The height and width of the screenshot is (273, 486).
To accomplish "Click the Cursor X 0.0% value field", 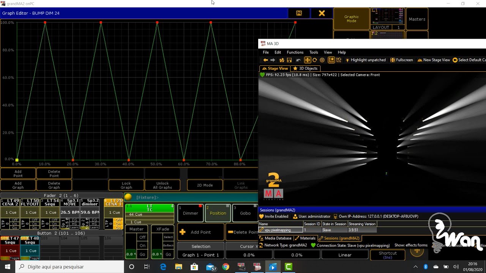I will tap(249, 255).
